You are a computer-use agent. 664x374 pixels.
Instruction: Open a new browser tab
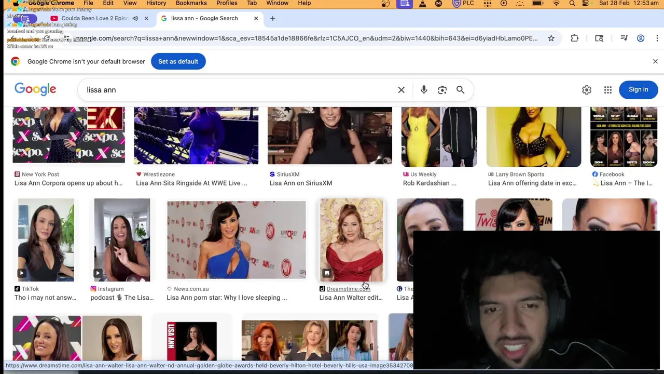tap(272, 18)
